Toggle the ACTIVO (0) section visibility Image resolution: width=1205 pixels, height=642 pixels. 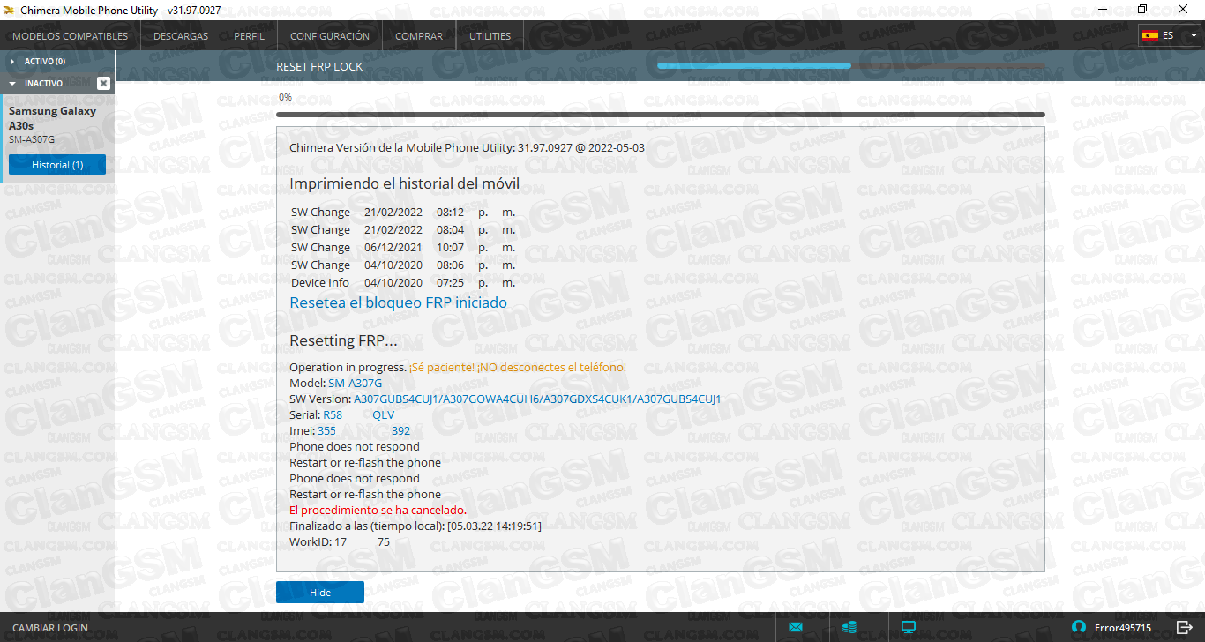pyautogui.click(x=11, y=62)
